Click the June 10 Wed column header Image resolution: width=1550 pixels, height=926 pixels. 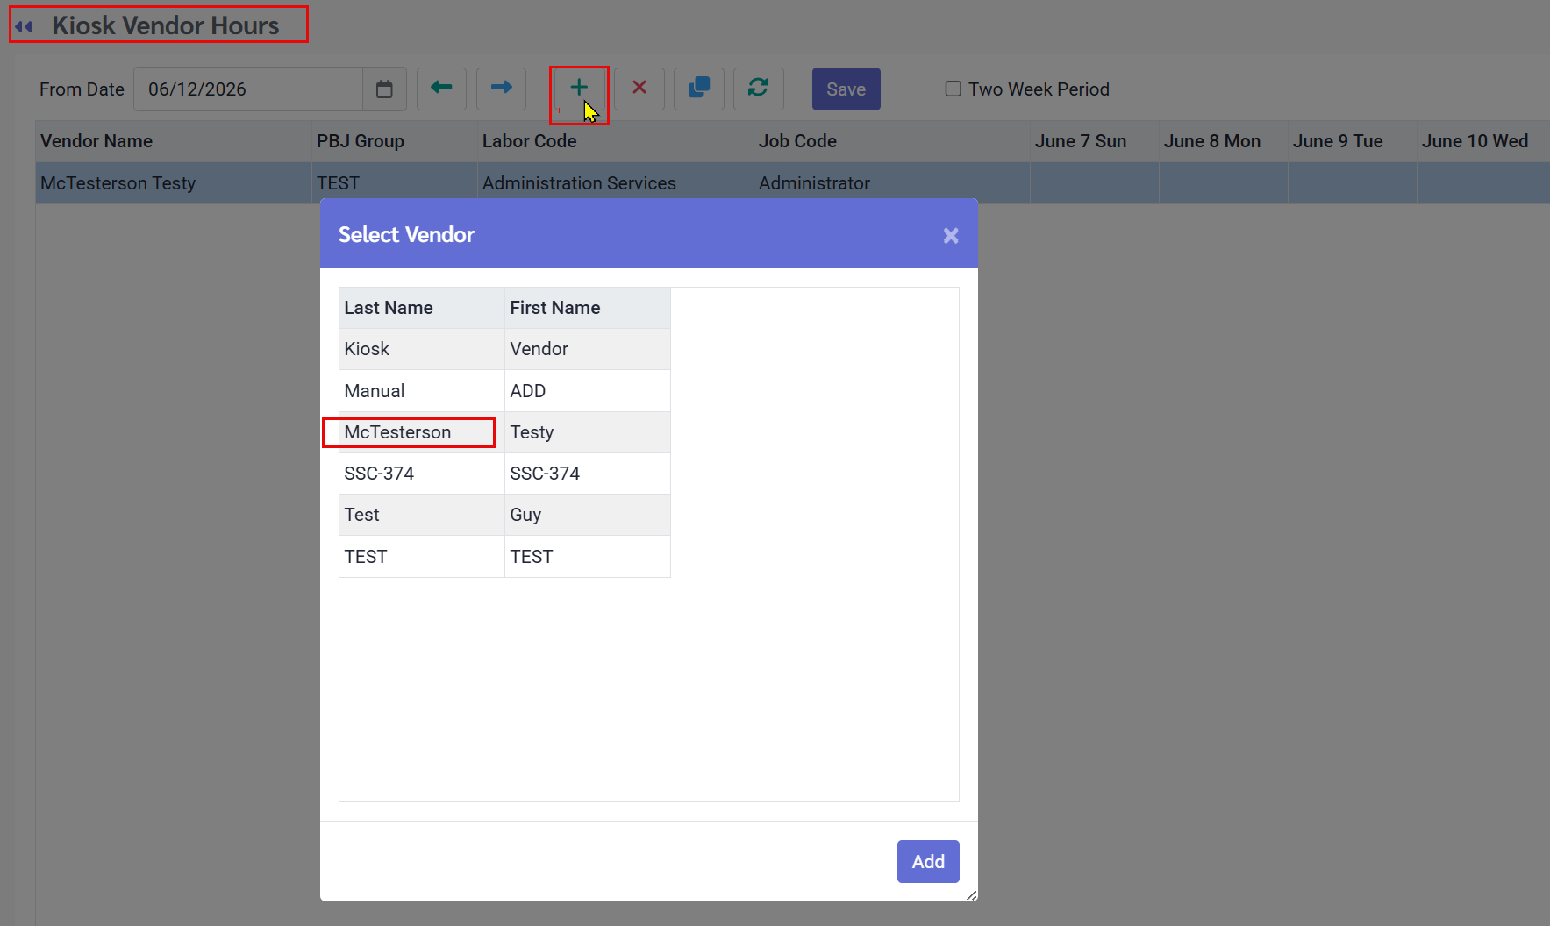pos(1482,141)
